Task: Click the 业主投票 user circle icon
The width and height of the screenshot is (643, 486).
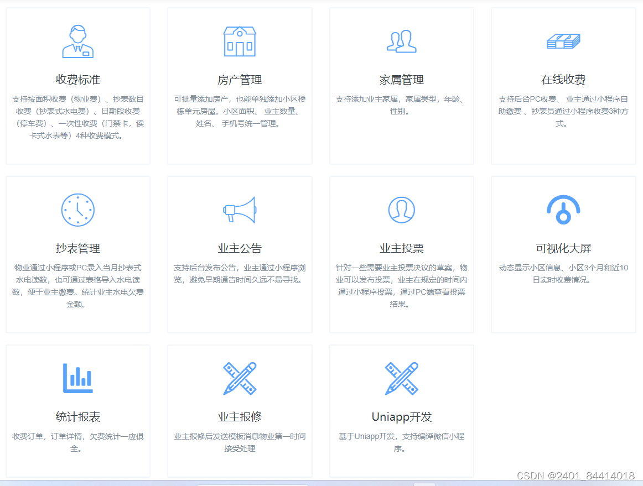Action: tap(401, 210)
